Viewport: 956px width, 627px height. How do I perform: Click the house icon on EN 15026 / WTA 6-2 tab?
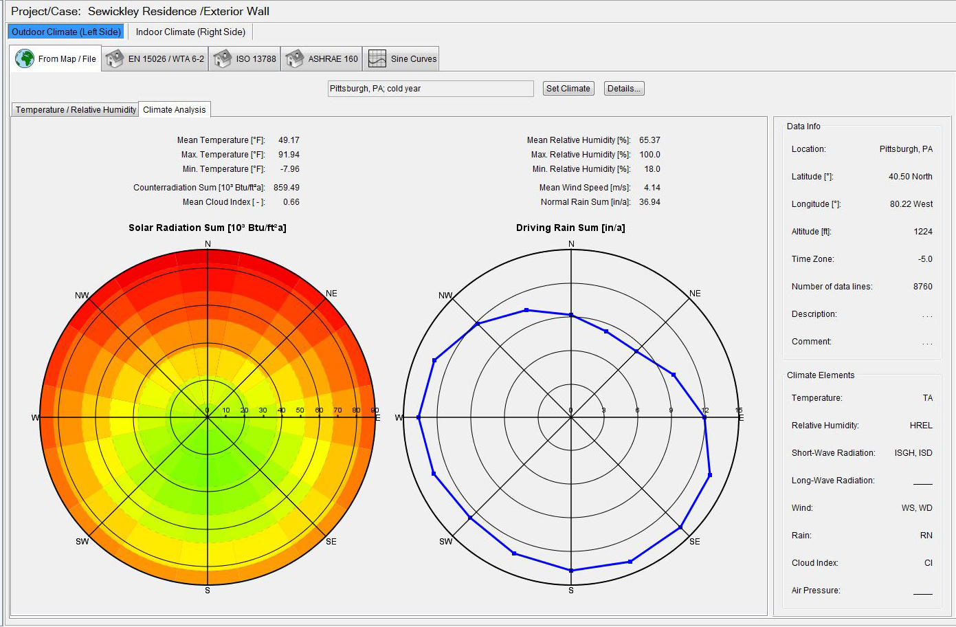[114, 58]
